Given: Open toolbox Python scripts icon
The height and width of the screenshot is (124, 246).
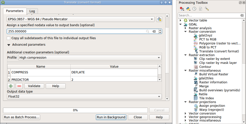Looking at the screenshot, I should (188, 9).
